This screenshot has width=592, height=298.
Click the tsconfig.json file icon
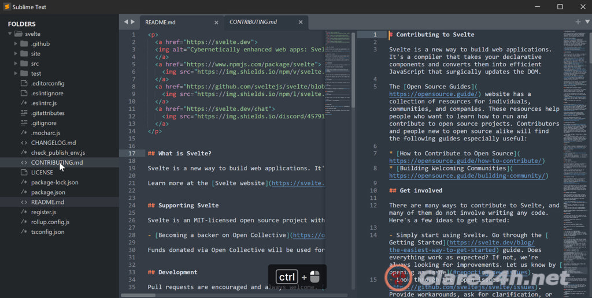pyautogui.click(x=24, y=232)
